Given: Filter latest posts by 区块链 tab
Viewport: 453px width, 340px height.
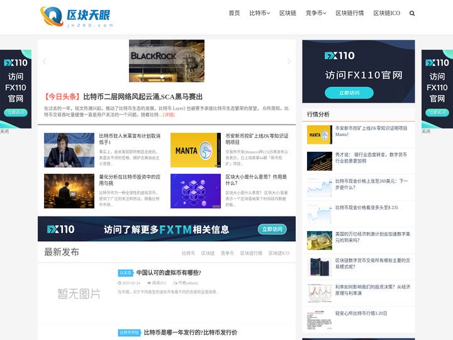Looking at the screenshot, I should click(x=208, y=253).
